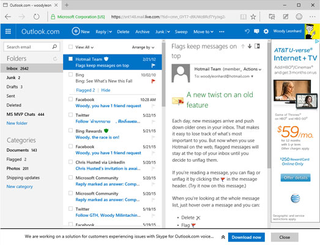Viewport: 320px width, 245px height.
Task: Click the undo arrow icon in header
Action: tap(247, 31)
